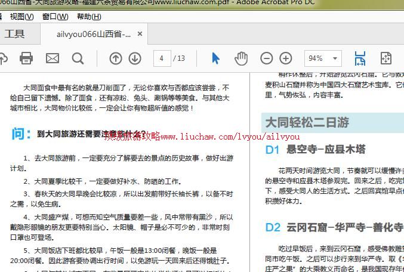Viewport: 404px width, 272px height.
Task: Open the 视图(V) menu
Action: tap(22, 17)
